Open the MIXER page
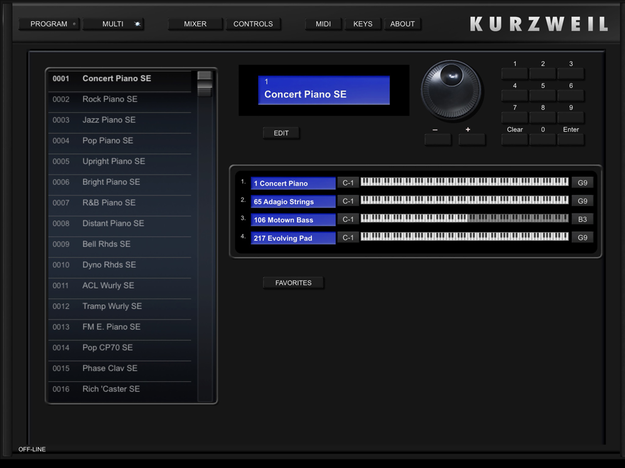Image resolution: width=625 pixels, height=468 pixels. click(195, 24)
